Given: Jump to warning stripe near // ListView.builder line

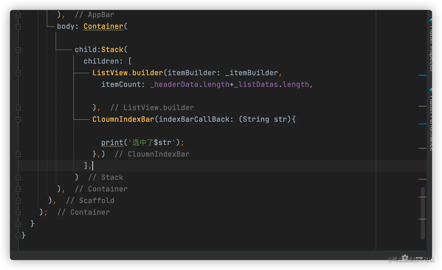Looking at the screenshot, I should 422,106.
